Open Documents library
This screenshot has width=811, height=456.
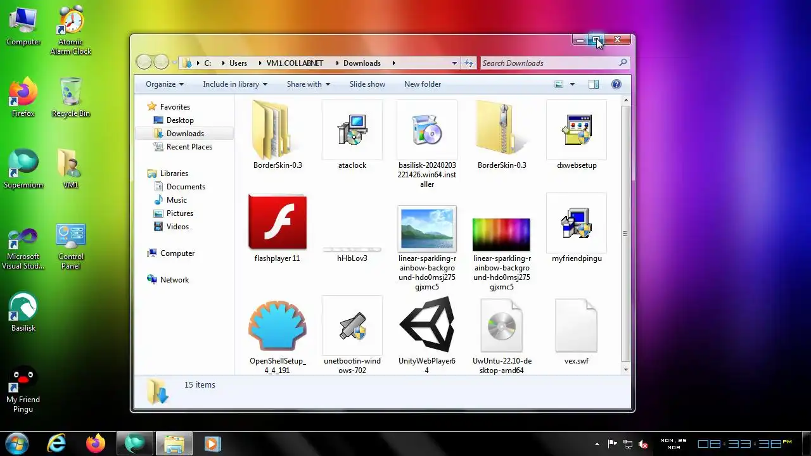click(186, 187)
